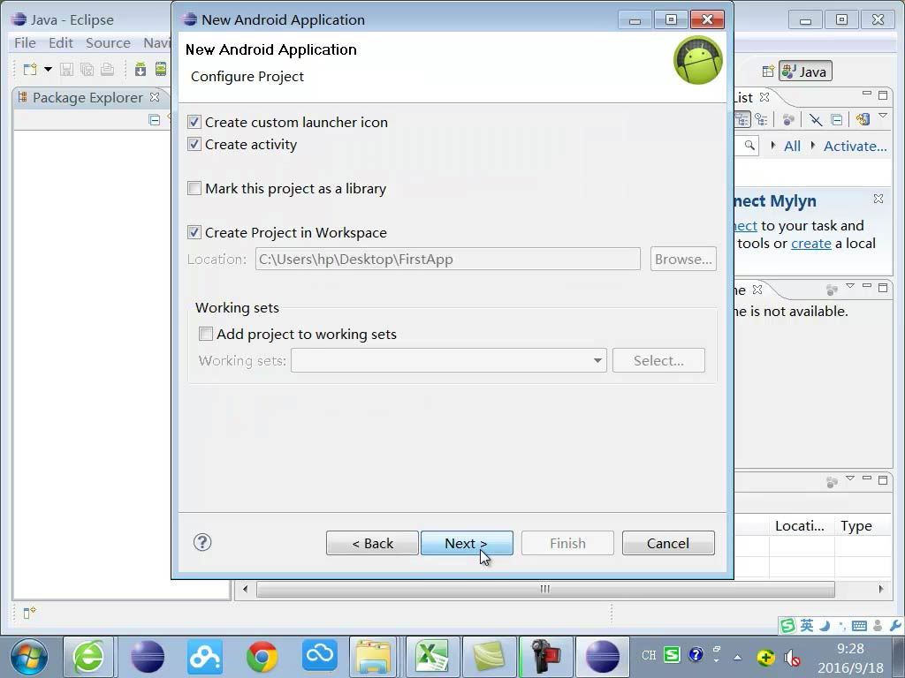
Task: Click the Browse... button
Action: [683, 259]
